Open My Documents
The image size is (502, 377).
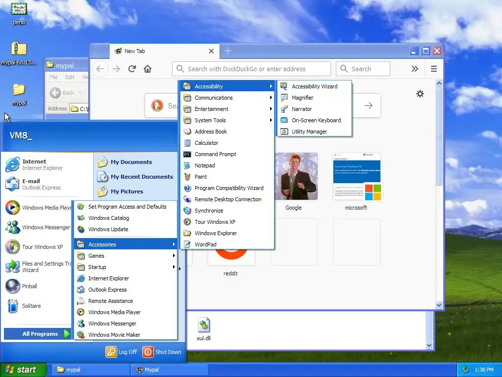click(135, 162)
